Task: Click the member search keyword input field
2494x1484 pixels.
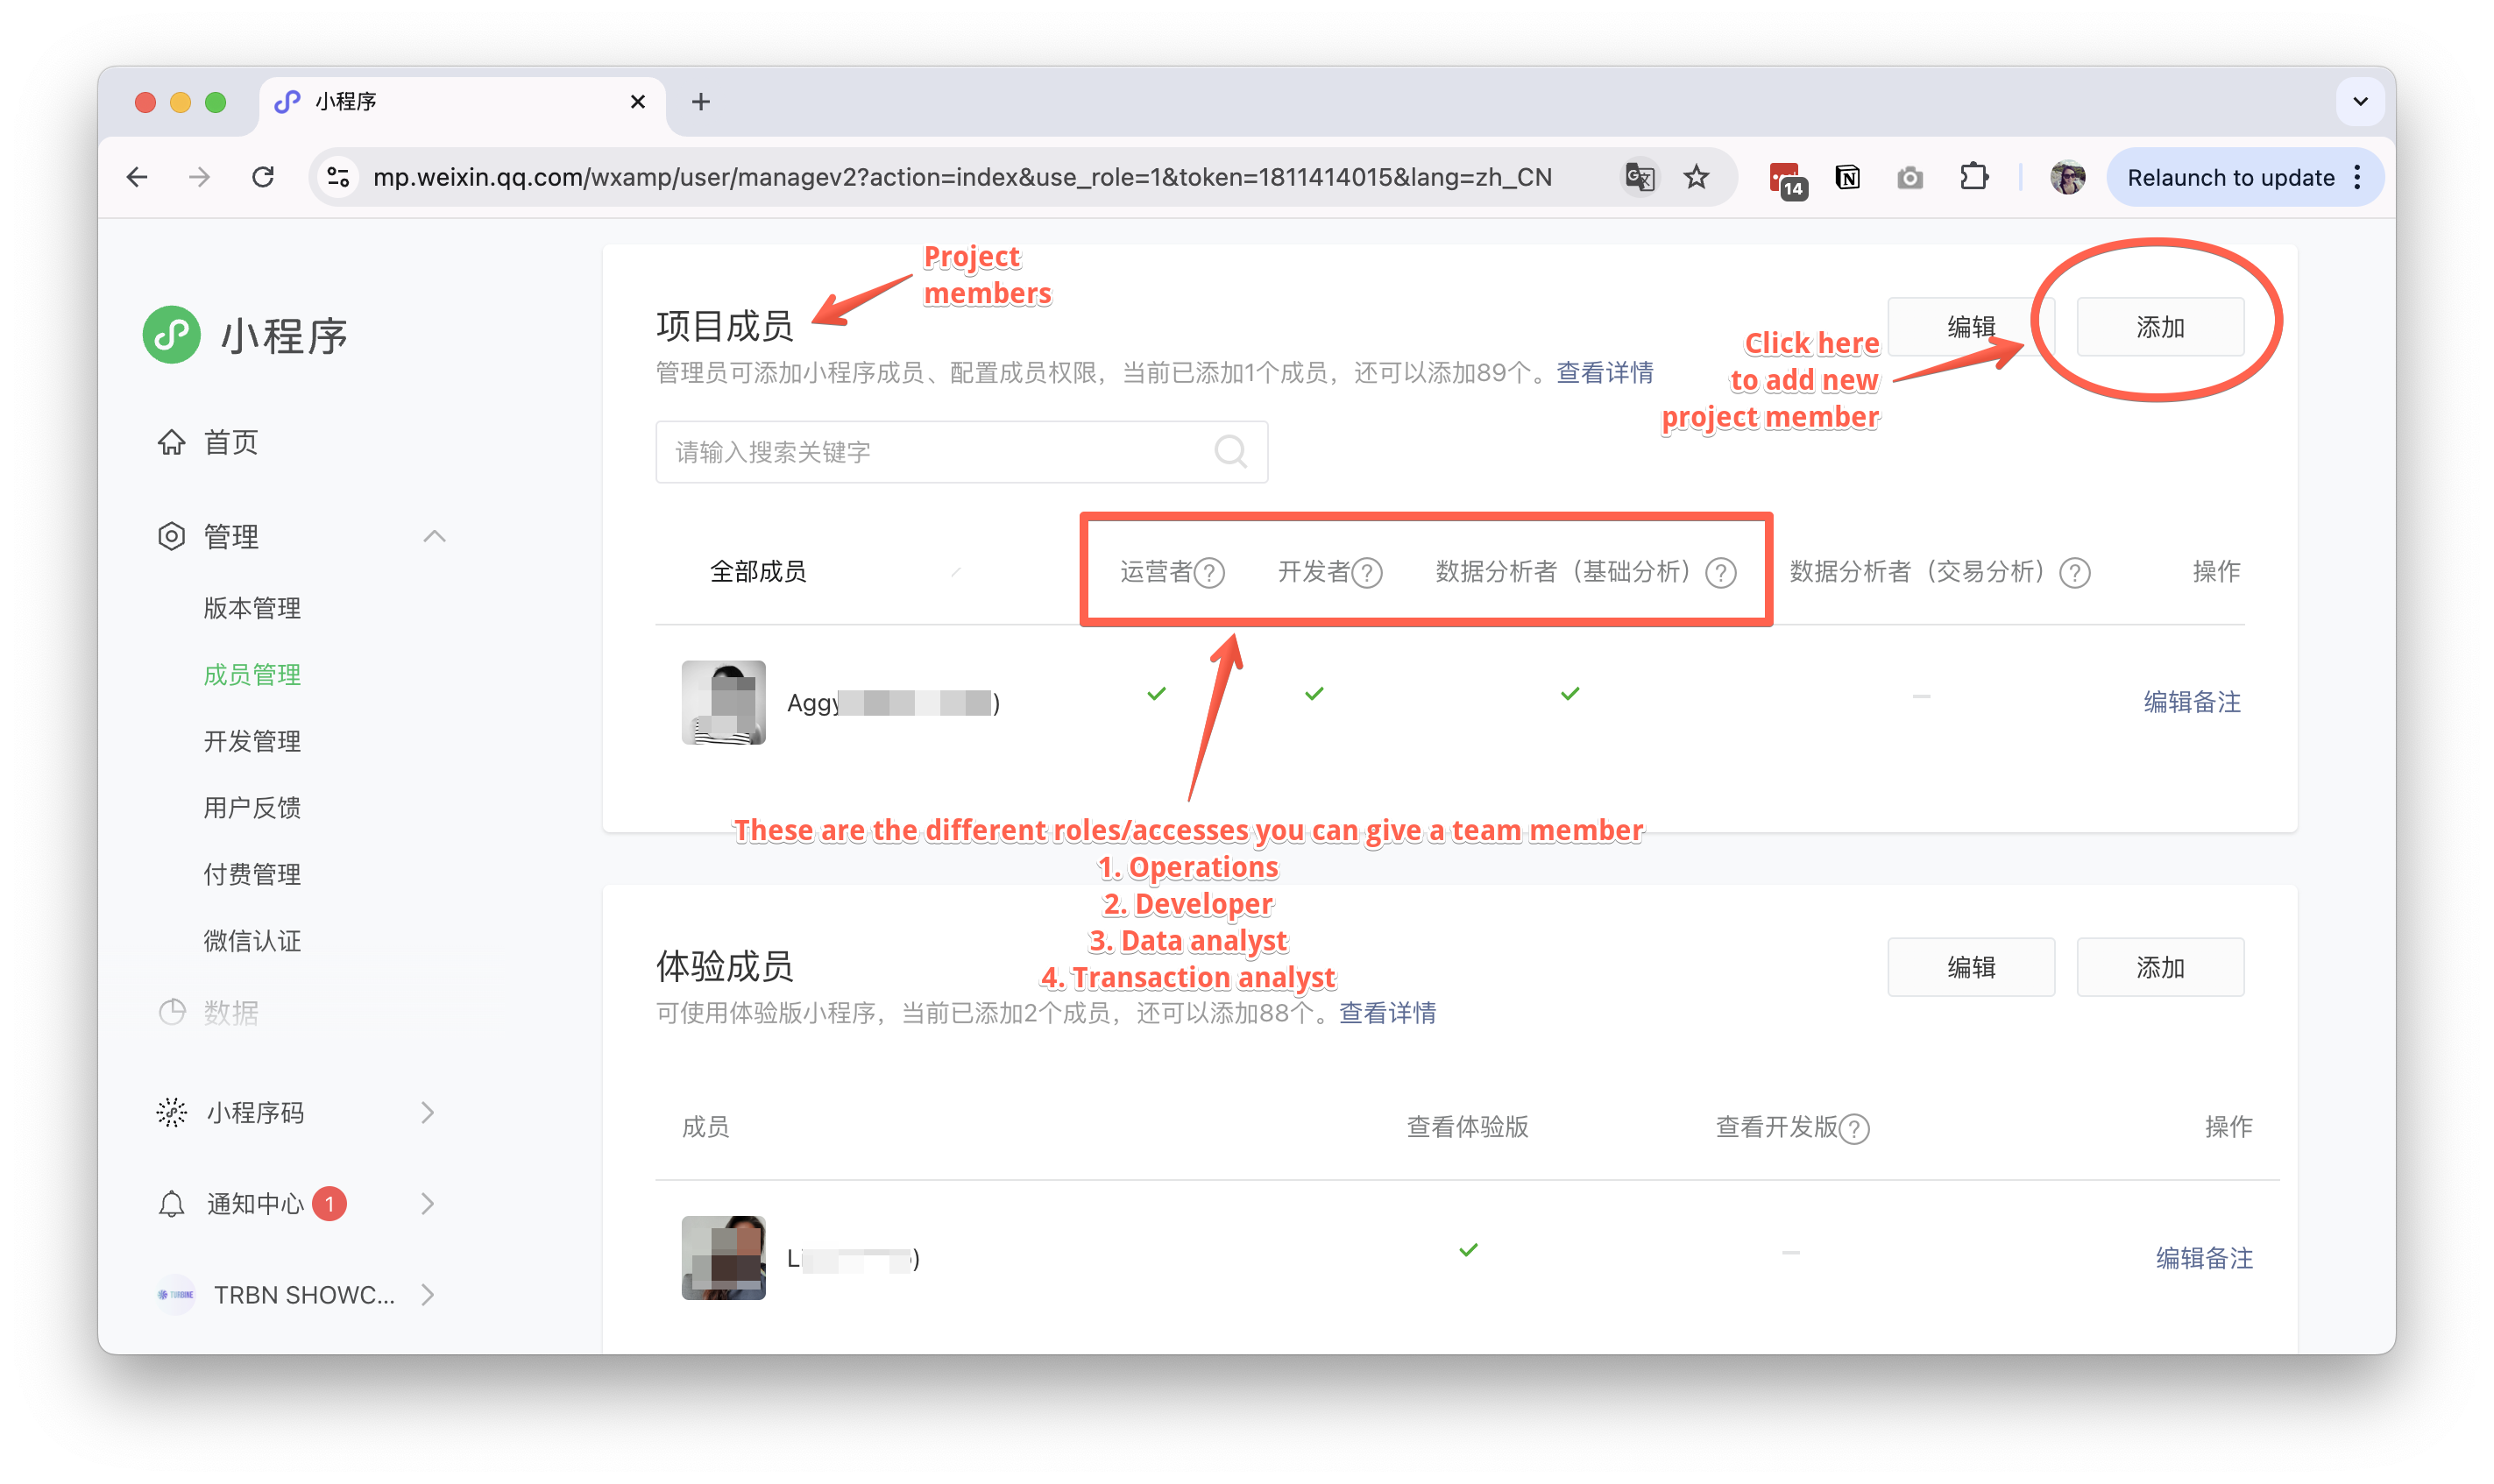Action: click(x=930, y=452)
